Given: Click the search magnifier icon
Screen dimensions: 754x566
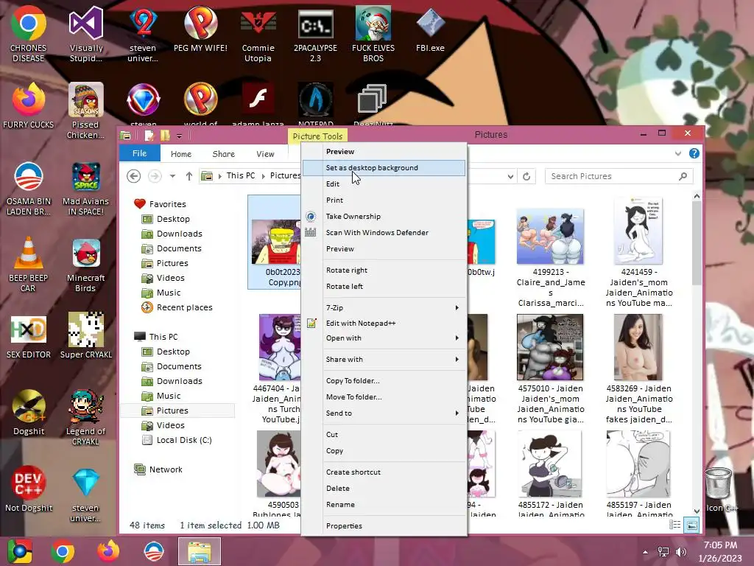Looking at the screenshot, I should click(683, 176).
